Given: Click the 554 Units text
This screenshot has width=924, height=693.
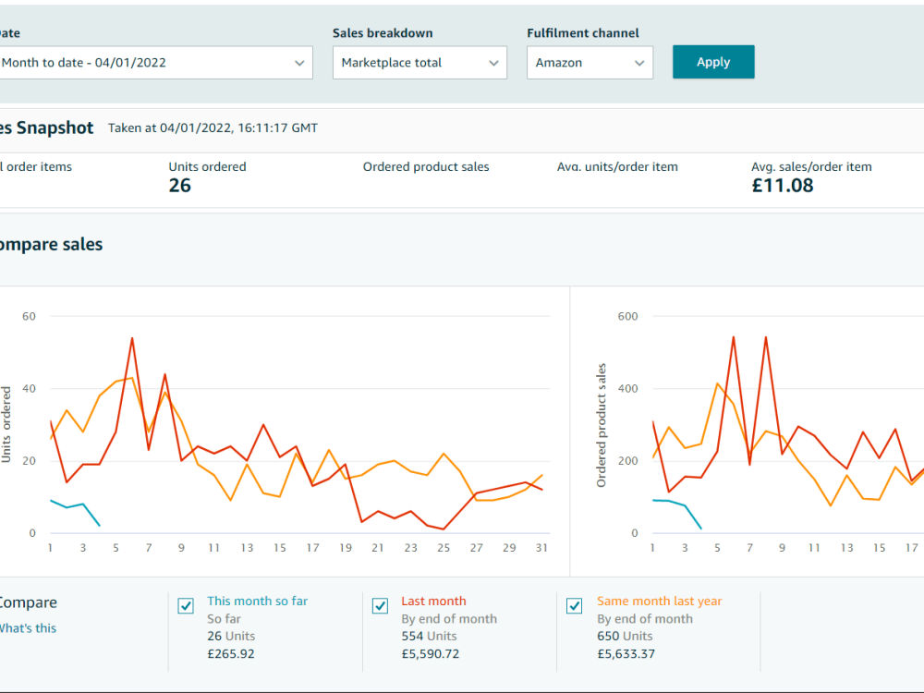Looking at the screenshot, I should tap(429, 636).
